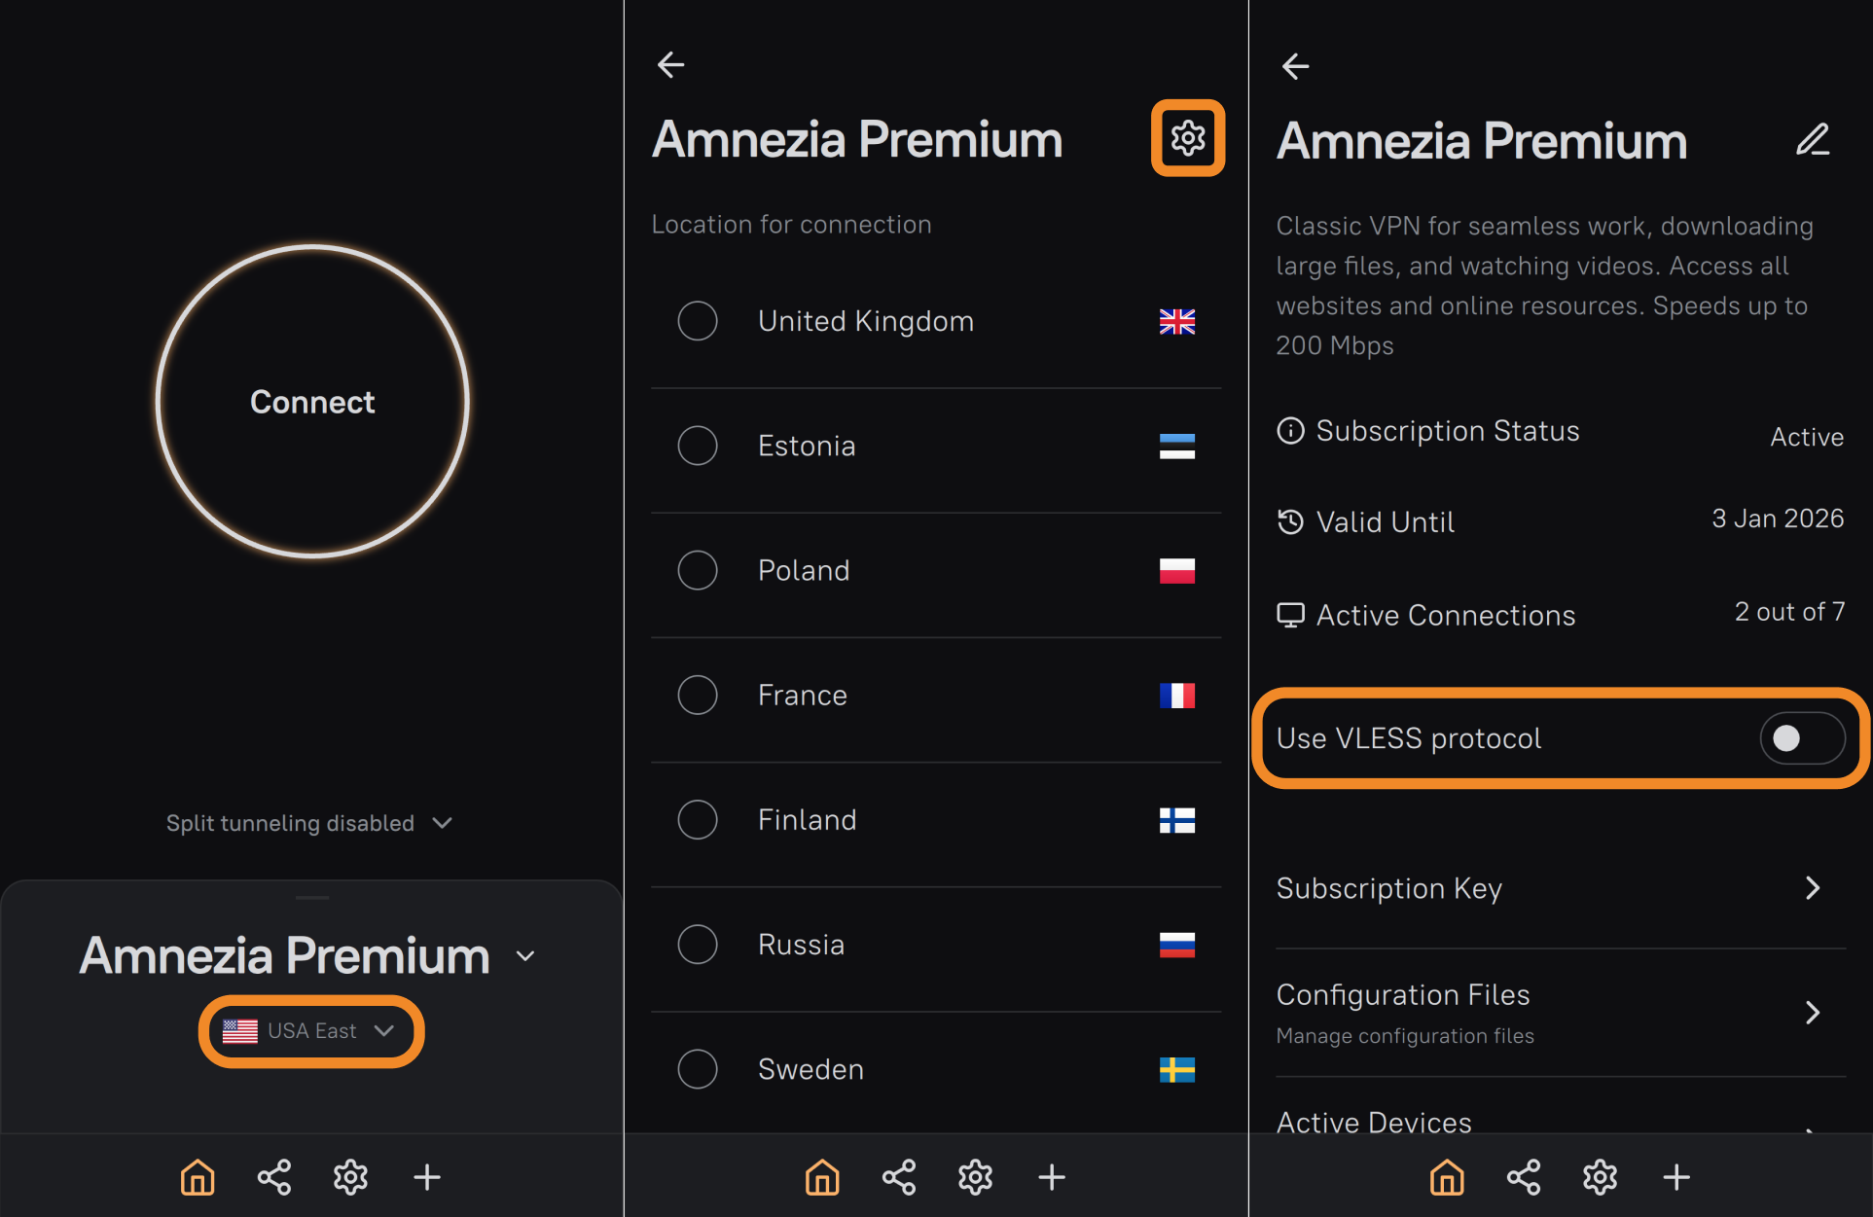Tap the home icon in the right panel's bottom bar

point(1447,1177)
